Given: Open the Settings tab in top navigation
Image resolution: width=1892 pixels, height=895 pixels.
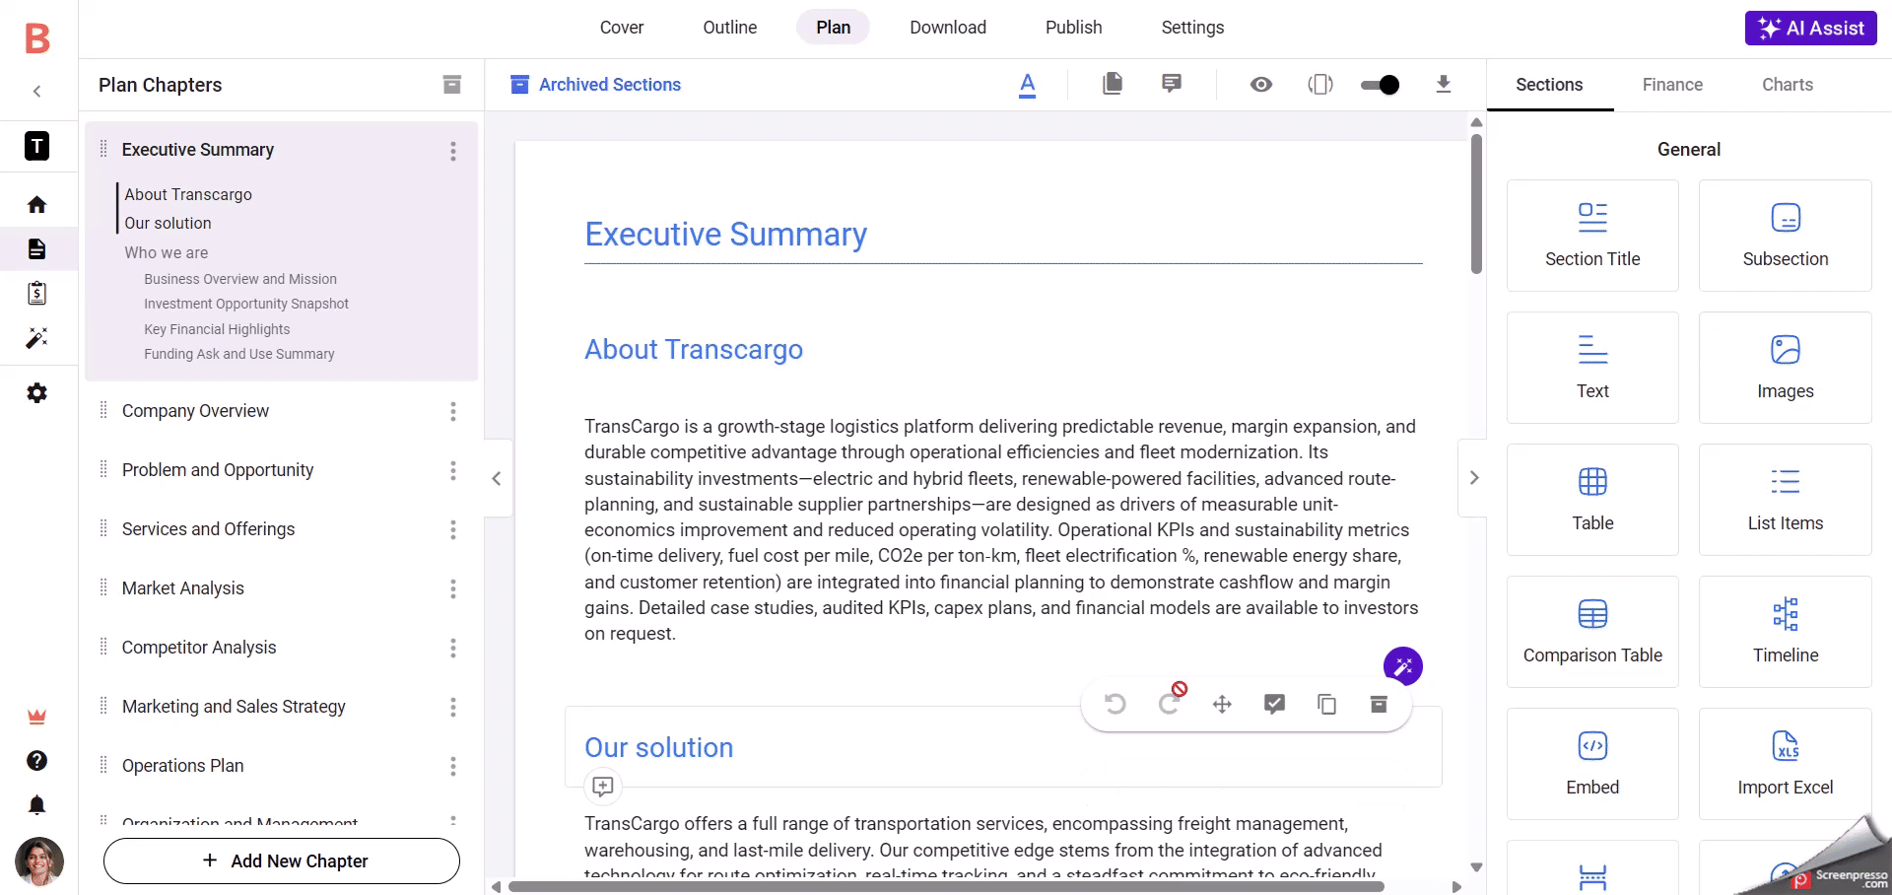Looking at the screenshot, I should click(1192, 28).
